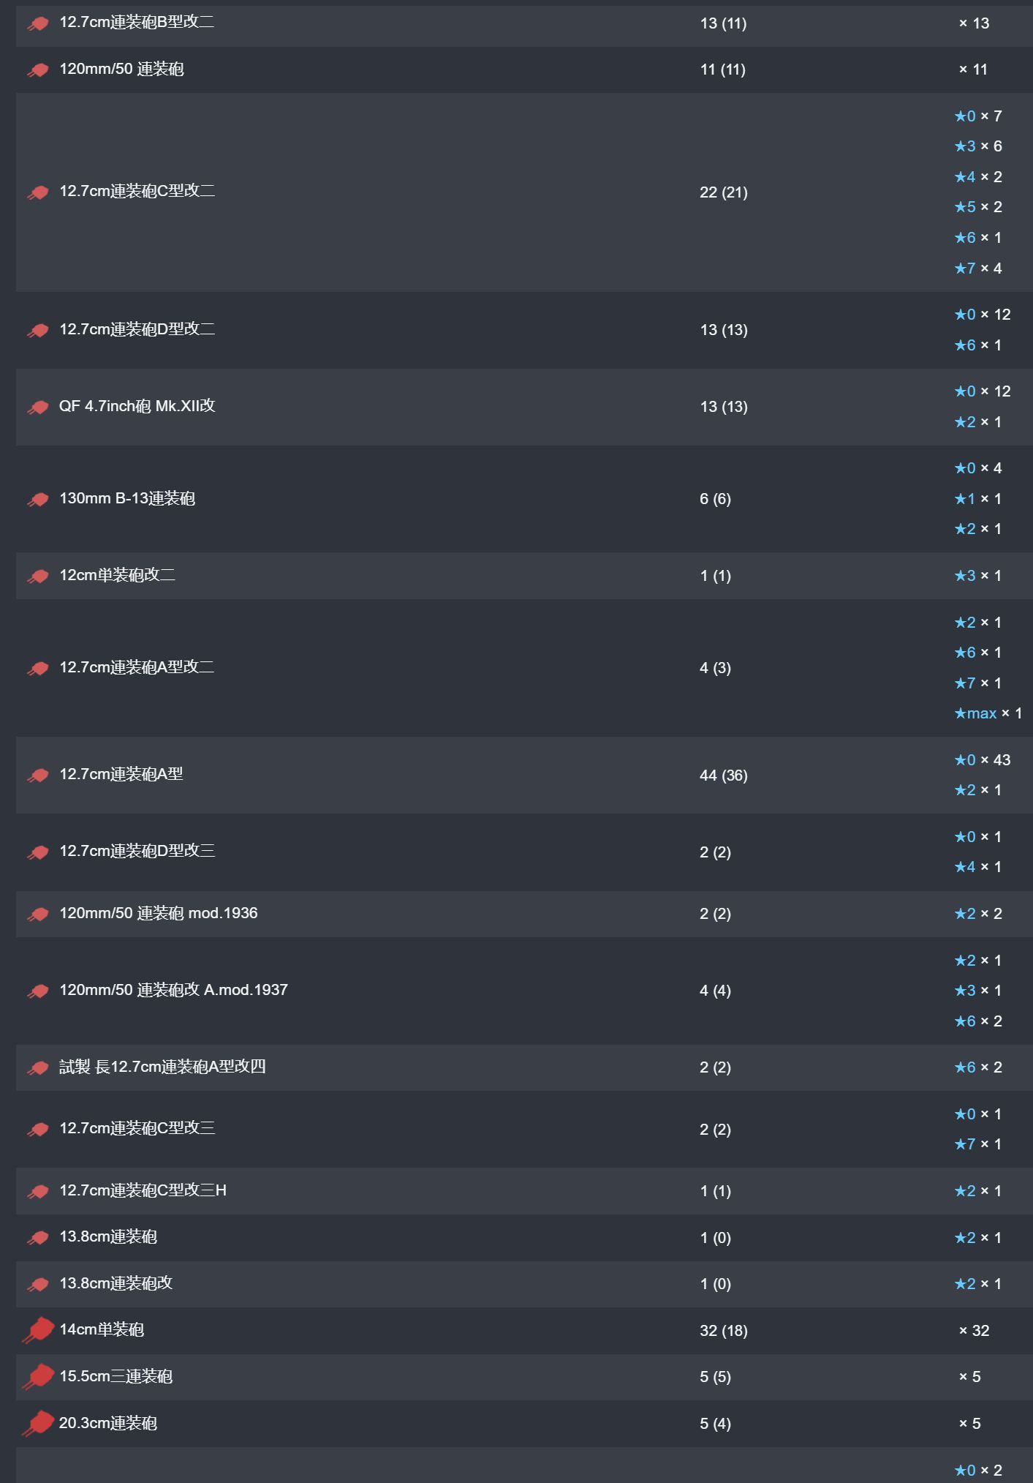Click the ★max × 1 improvement entry
The image size is (1033, 1483).
click(988, 713)
